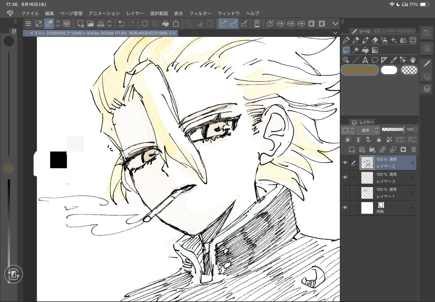Expand canvas tab list chevron

point(335,33)
